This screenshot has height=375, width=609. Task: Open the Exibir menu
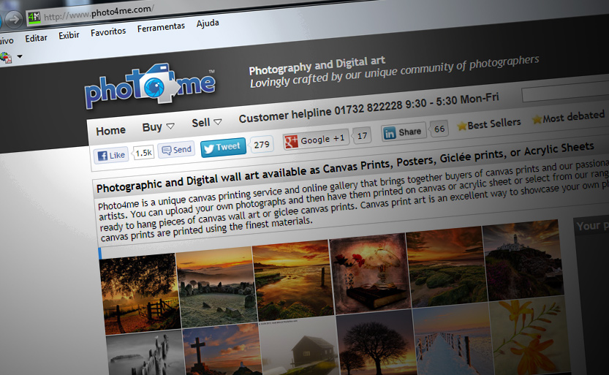click(x=69, y=35)
